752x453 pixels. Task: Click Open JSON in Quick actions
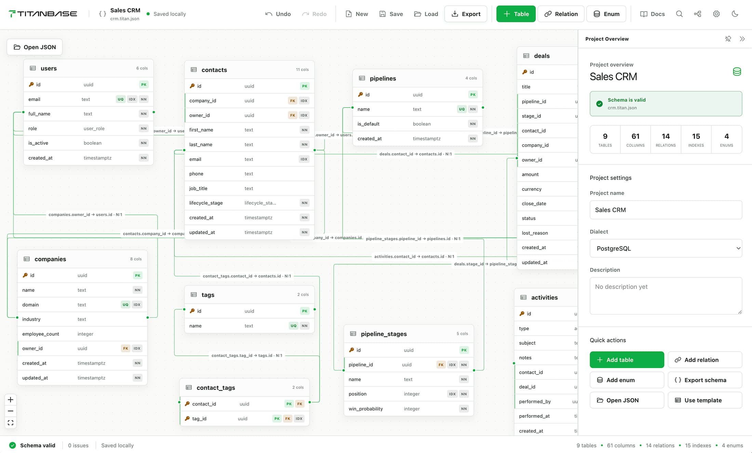coord(627,400)
